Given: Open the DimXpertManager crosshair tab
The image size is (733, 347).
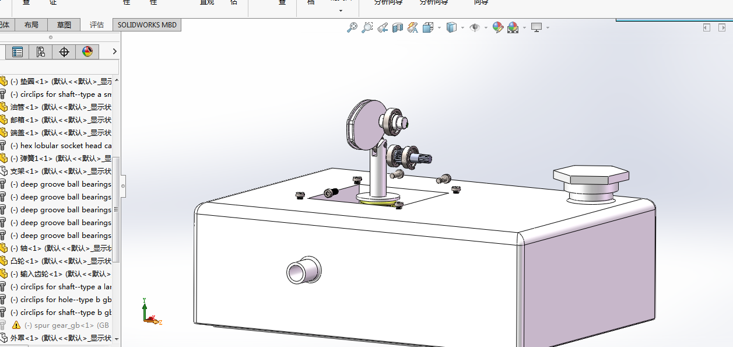Looking at the screenshot, I should (x=64, y=52).
